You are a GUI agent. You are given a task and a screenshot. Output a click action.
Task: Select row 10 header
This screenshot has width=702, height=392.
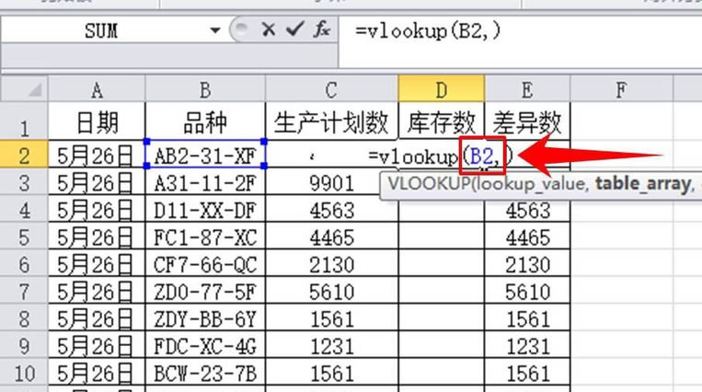pyautogui.click(x=24, y=374)
